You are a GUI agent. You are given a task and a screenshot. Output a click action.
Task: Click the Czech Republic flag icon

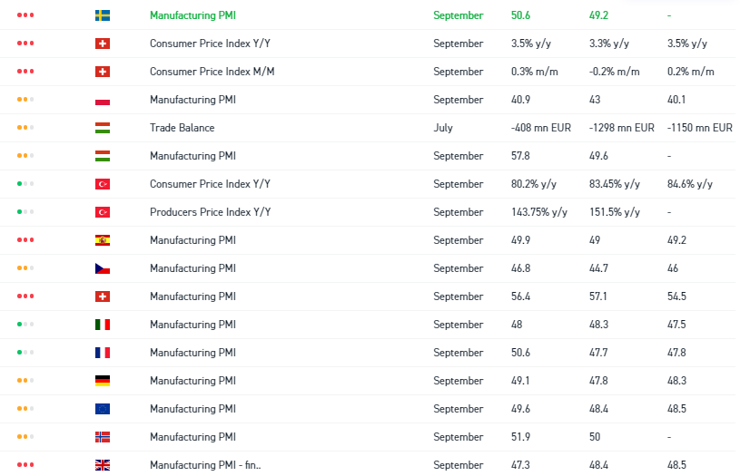(x=103, y=268)
